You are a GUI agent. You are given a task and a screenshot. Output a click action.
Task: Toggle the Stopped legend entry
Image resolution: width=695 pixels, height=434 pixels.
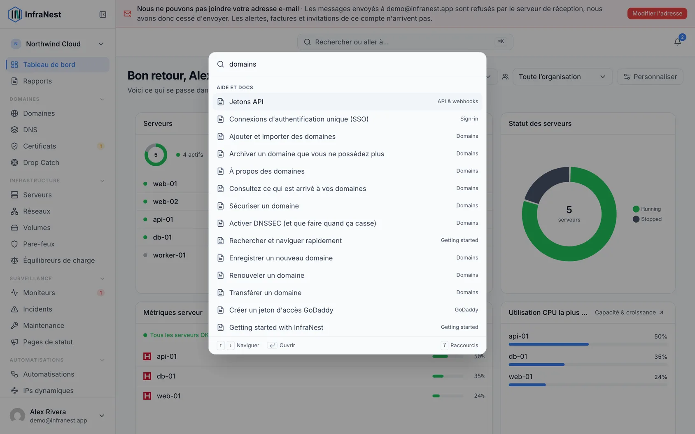click(x=647, y=219)
